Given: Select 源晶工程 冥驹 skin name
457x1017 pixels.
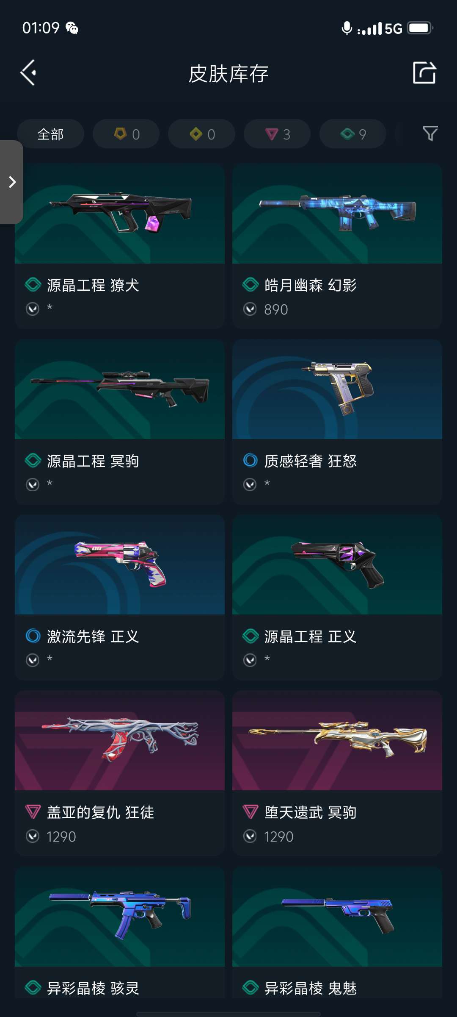Looking at the screenshot, I should 93,461.
